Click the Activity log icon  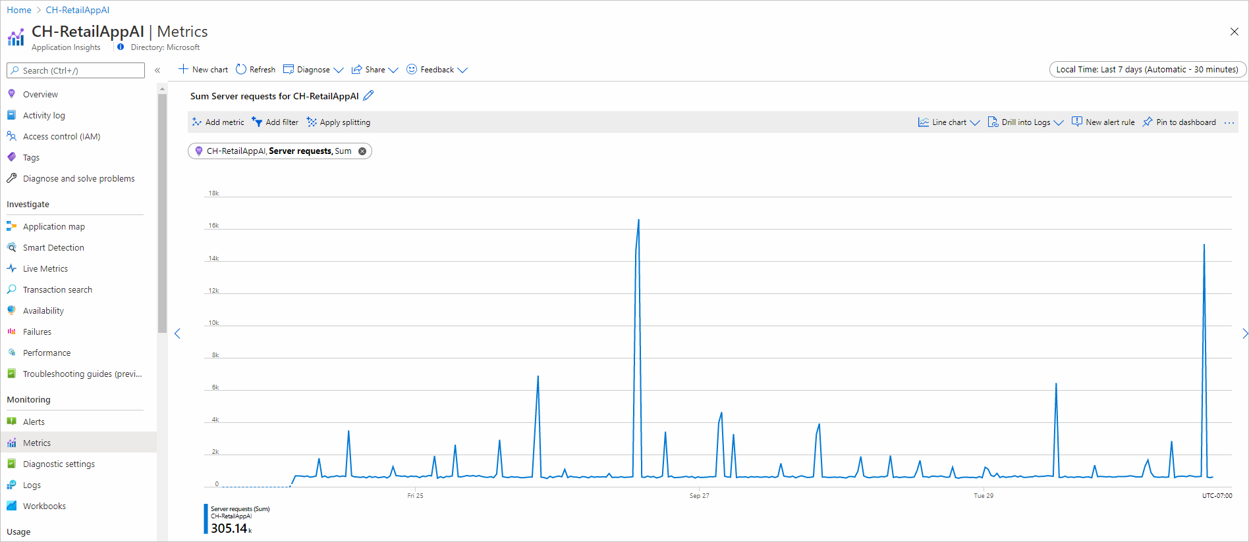click(12, 115)
